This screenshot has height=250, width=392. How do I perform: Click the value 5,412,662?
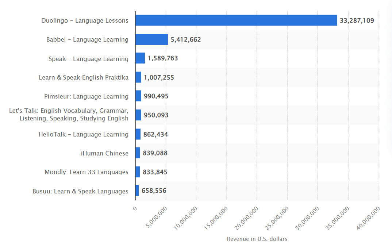pyautogui.click(x=186, y=39)
